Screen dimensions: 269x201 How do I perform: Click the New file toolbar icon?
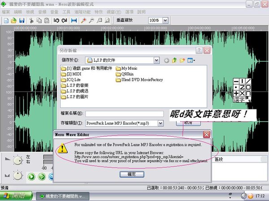tap(6, 21)
